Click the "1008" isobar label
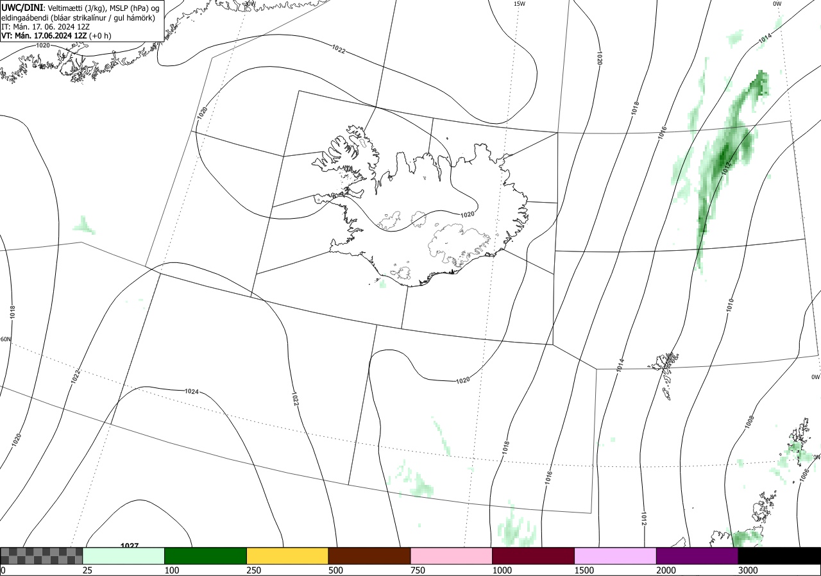This screenshot has height=576, width=821. [x=750, y=422]
